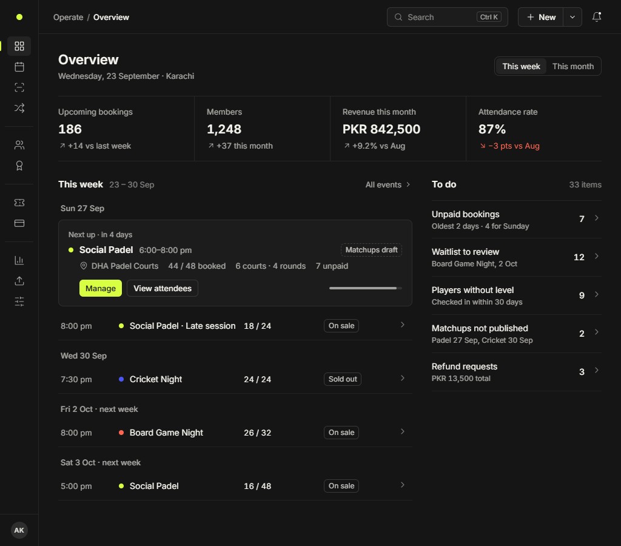Open the notifications bell

point(597,17)
